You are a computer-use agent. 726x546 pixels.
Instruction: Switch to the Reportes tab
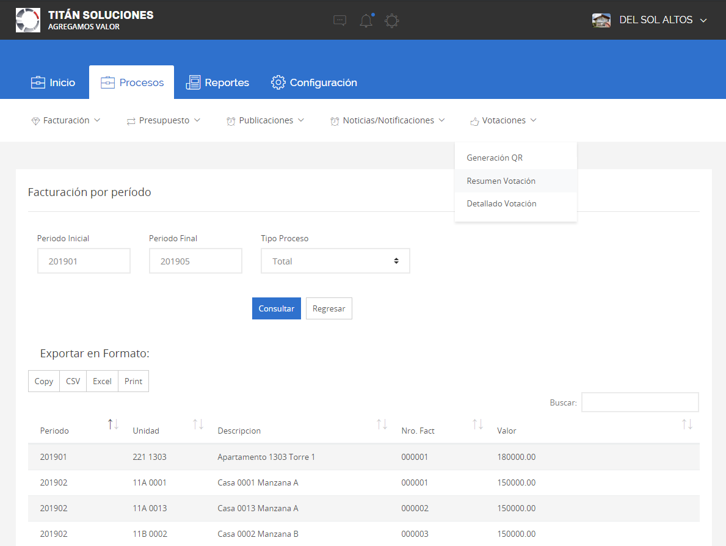[218, 82]
